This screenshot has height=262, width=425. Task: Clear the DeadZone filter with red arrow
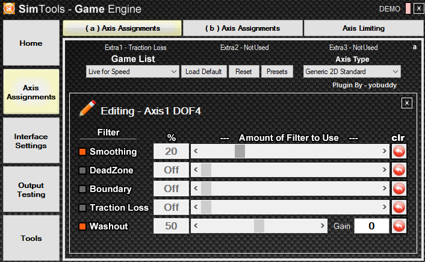click(399, 170)
